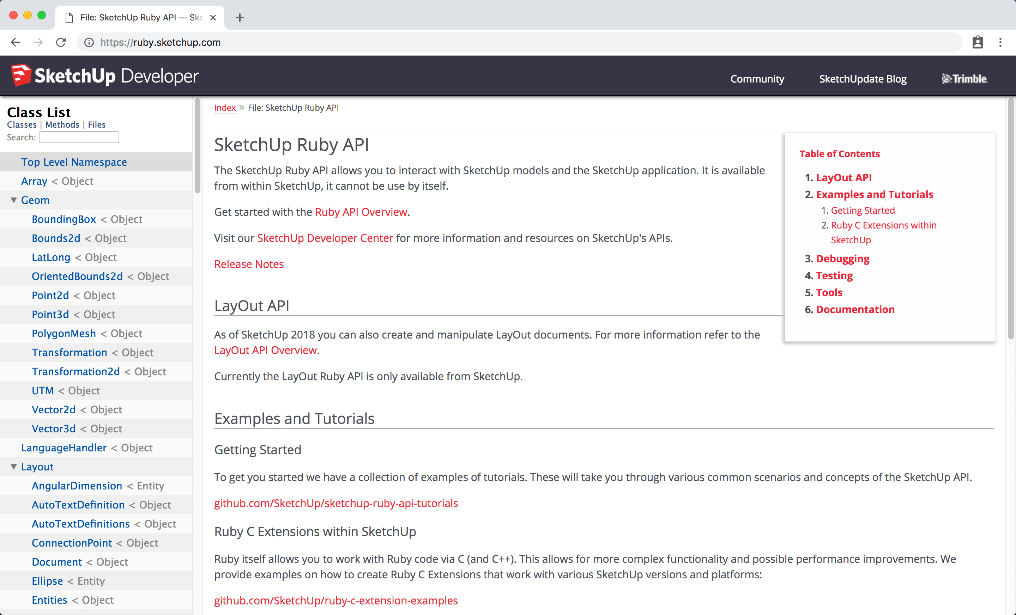
Task: Open the OrientedBounds2d class entry
Action: 77,276
